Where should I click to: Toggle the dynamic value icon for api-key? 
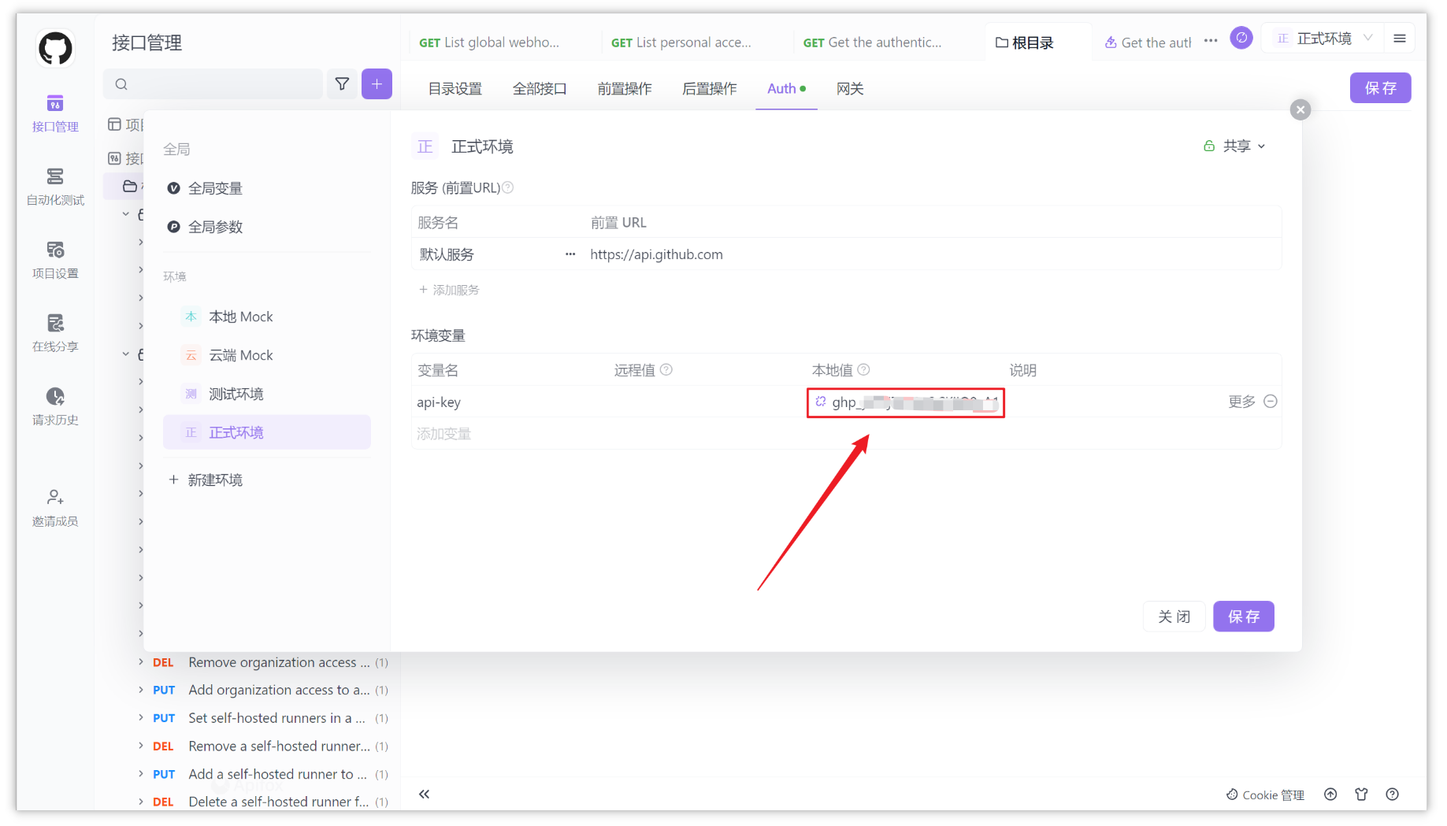[x=822, y=402]
